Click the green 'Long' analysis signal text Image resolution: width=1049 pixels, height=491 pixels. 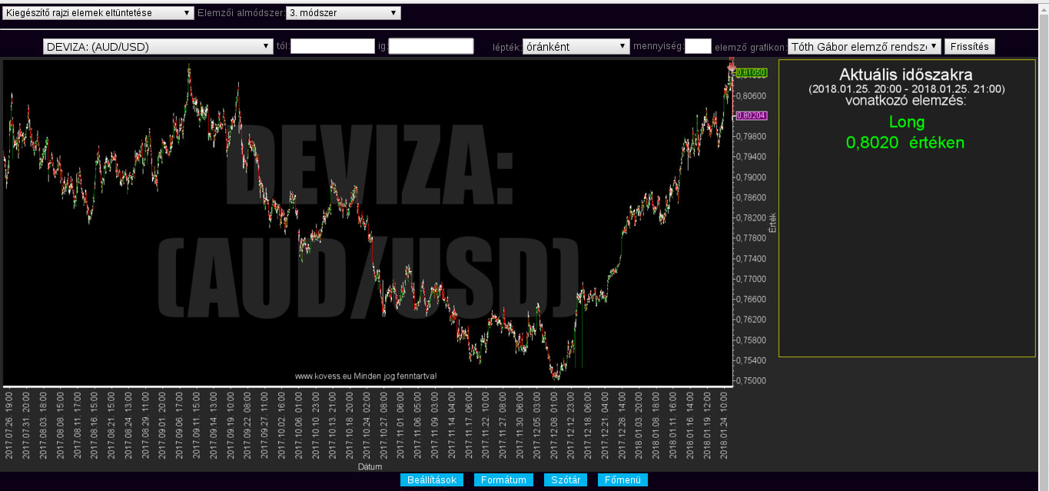907,122
